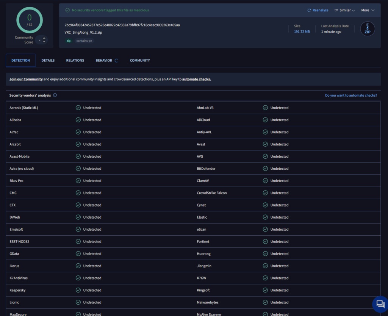Open the Relations tab
Image resolution: width=388 pixels, height=316 pixels.
(75, 60)
